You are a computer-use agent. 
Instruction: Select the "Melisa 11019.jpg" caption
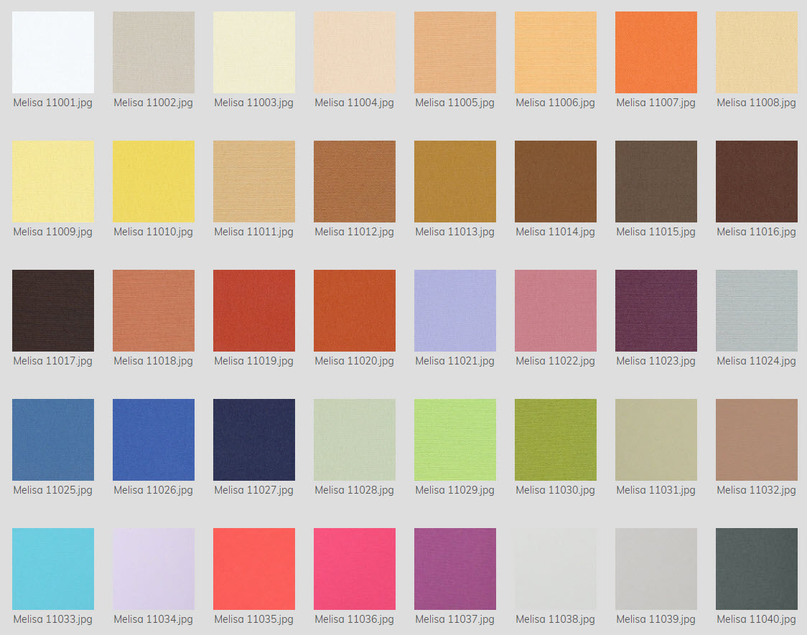coord(254,361)
